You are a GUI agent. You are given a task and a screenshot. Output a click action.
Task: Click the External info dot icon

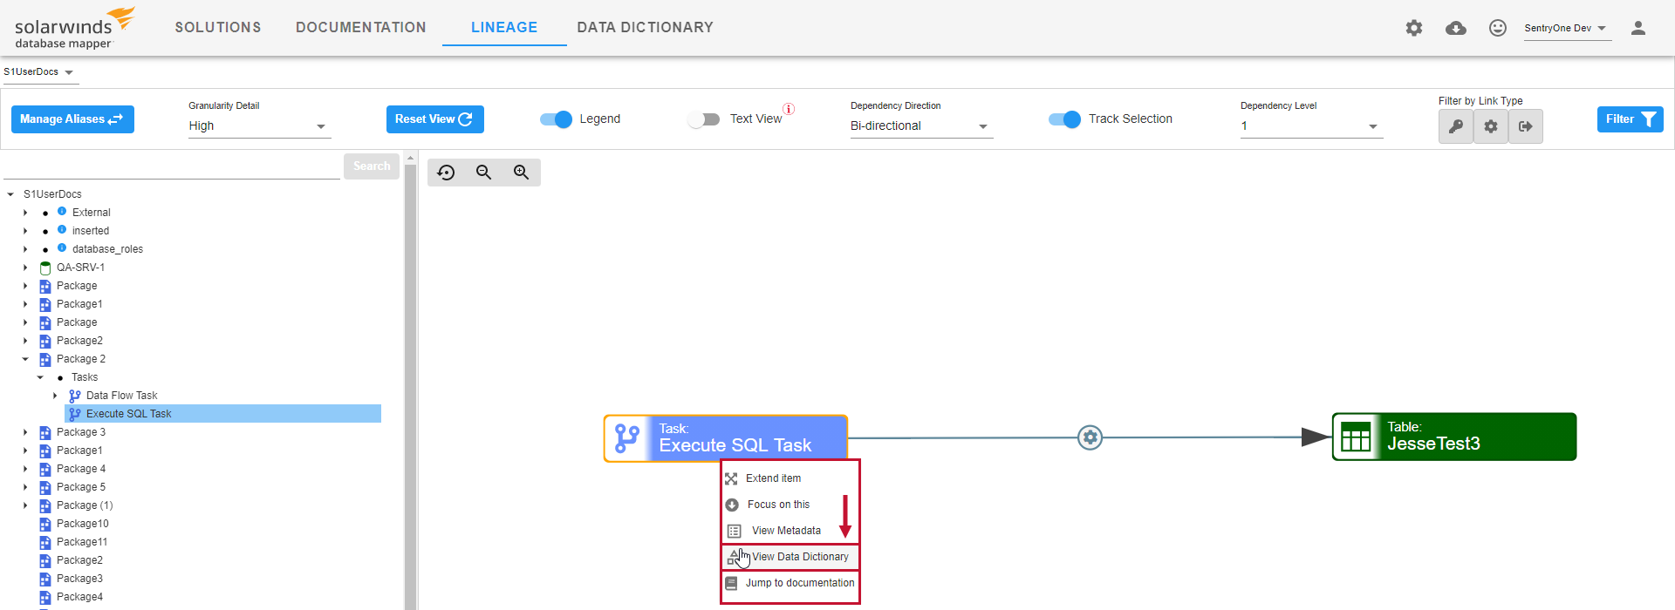tap(62, 212)
